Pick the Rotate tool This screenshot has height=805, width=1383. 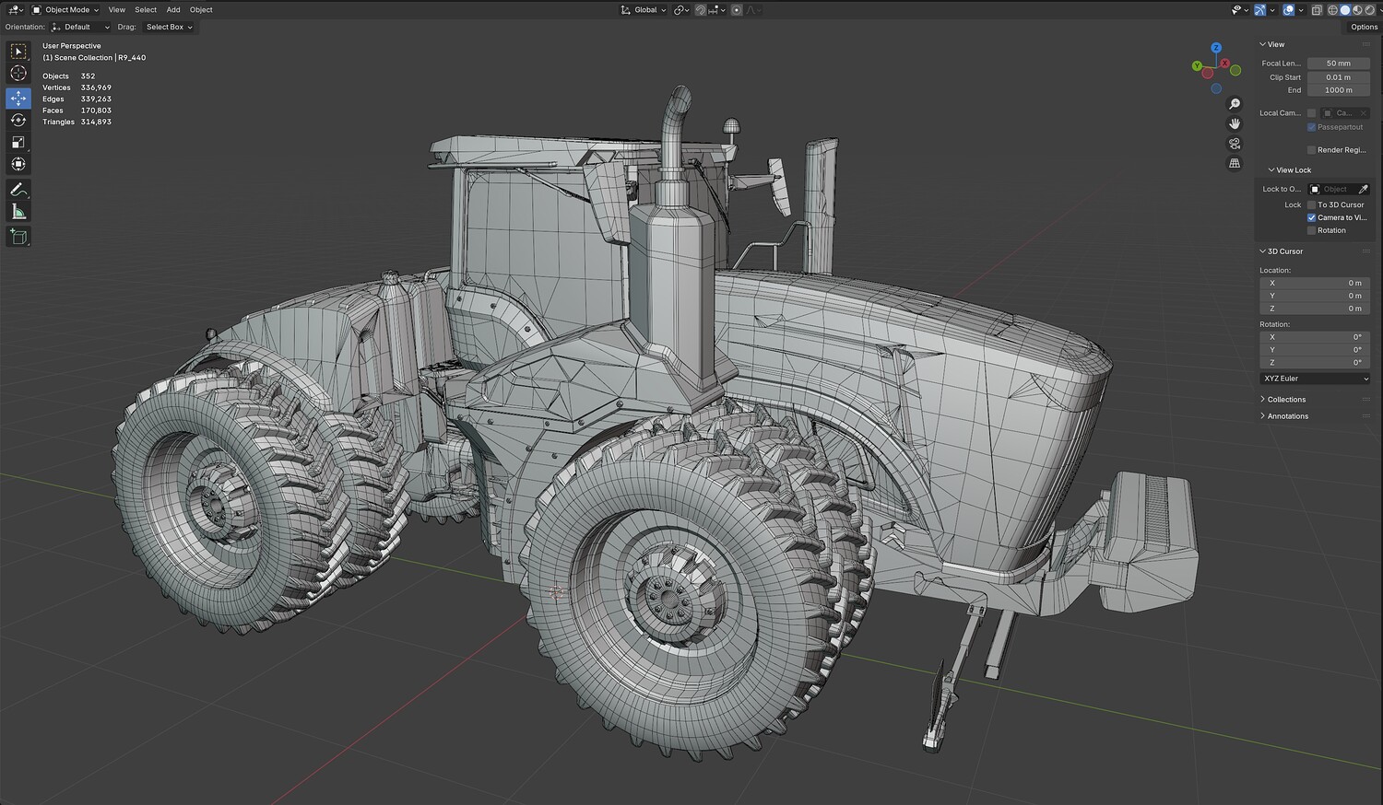click(18, 120)
